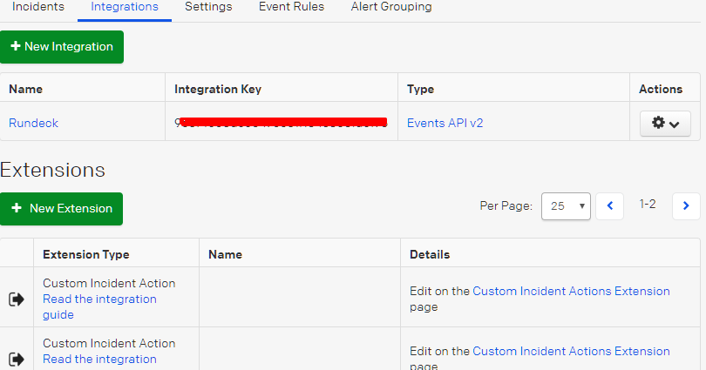This screenshot has width=706, height=370.
Task: Open the Events API v2 link
Action: pos(445,124)
